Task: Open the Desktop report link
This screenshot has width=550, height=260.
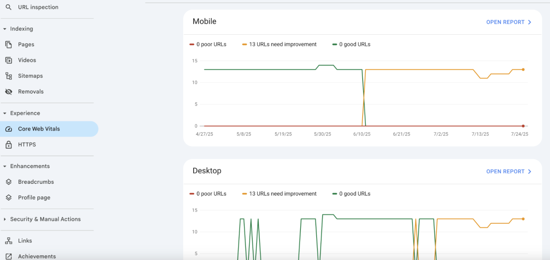Action: click(509, 171)
